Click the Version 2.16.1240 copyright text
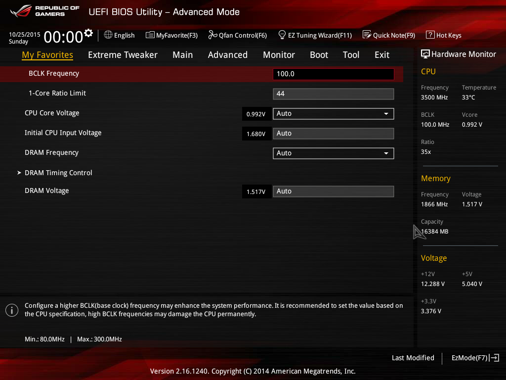This screenshot has height=380, width=506. [253, 371]
